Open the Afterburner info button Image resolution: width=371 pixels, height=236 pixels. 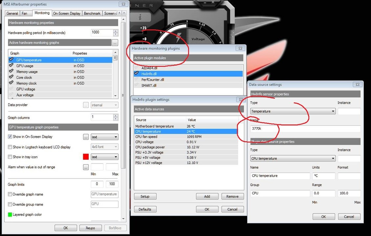pyautogui.click(x=140, y=17)
